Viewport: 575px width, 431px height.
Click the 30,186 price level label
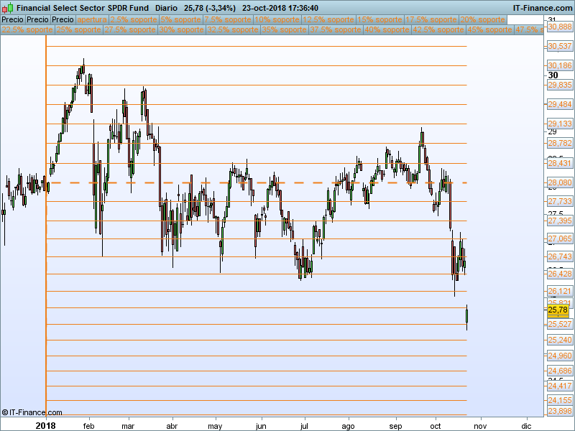pyautogui.click(x=560, y=65)
